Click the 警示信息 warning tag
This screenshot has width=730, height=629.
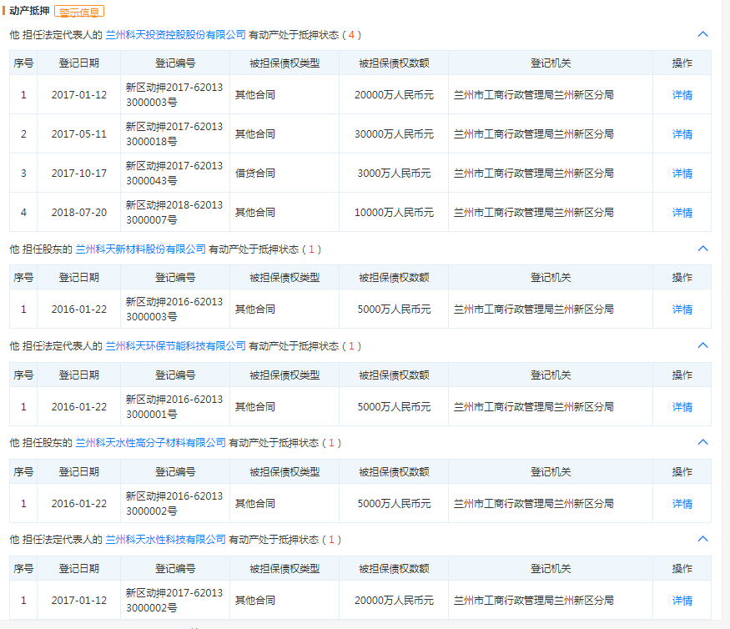[x=79, y=12]
